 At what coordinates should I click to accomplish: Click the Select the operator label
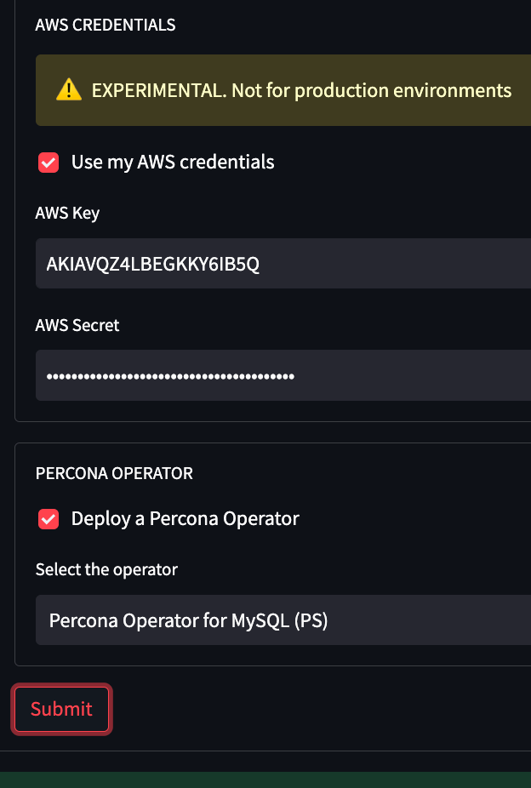click(x=106, y=569)
